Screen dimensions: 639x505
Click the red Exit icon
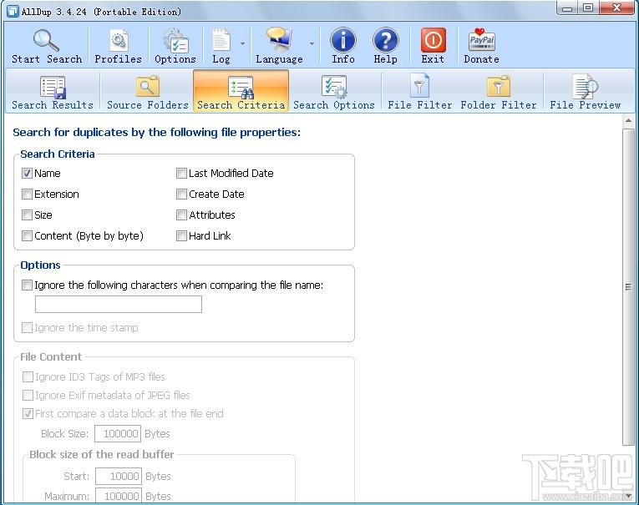[433, 41]
